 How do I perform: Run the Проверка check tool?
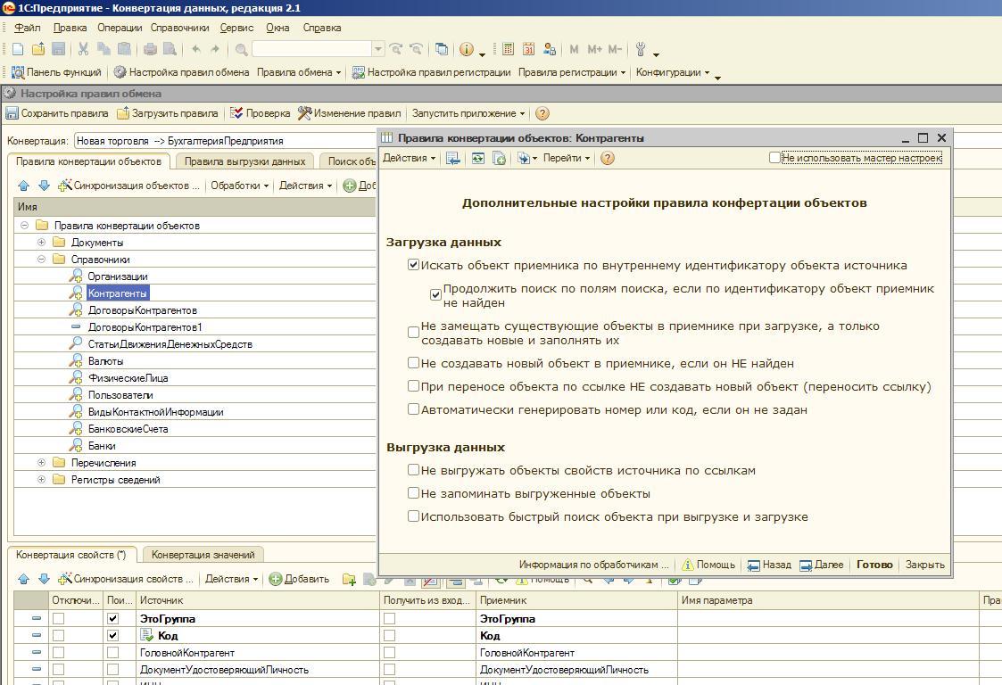pyautogui.click(x=260, y=113)
